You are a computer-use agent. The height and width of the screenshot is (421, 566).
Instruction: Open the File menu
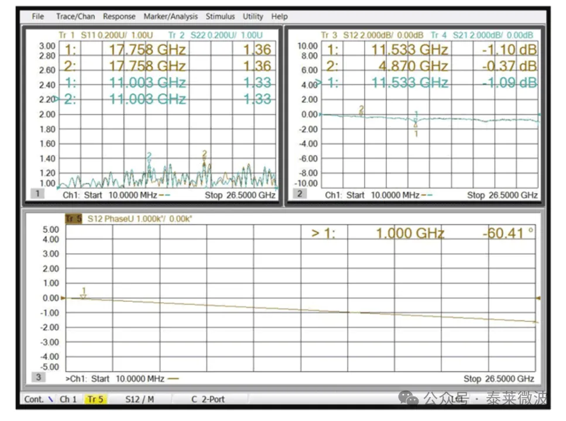pyautogui.click(x=38, y=16)
